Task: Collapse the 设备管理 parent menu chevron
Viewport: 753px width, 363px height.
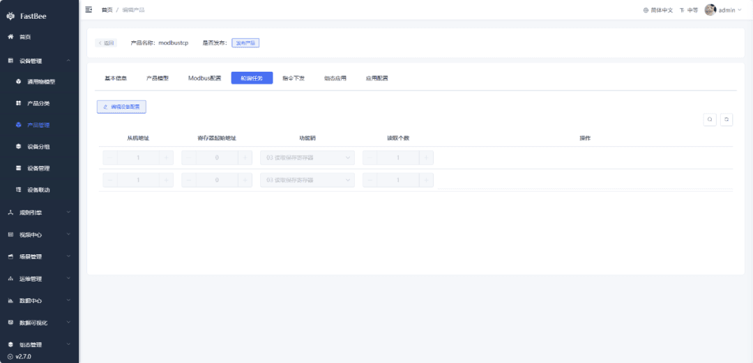Action: click(68, 61)
